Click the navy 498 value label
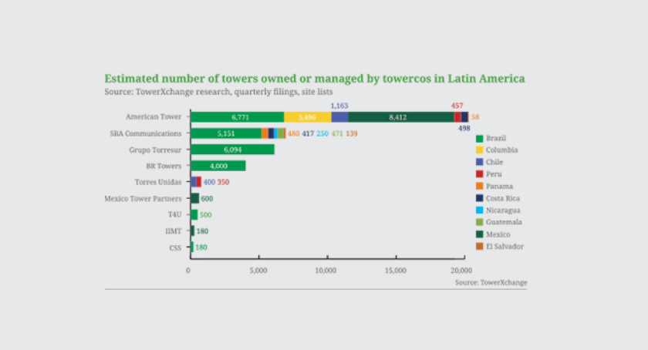 (464, 128)
